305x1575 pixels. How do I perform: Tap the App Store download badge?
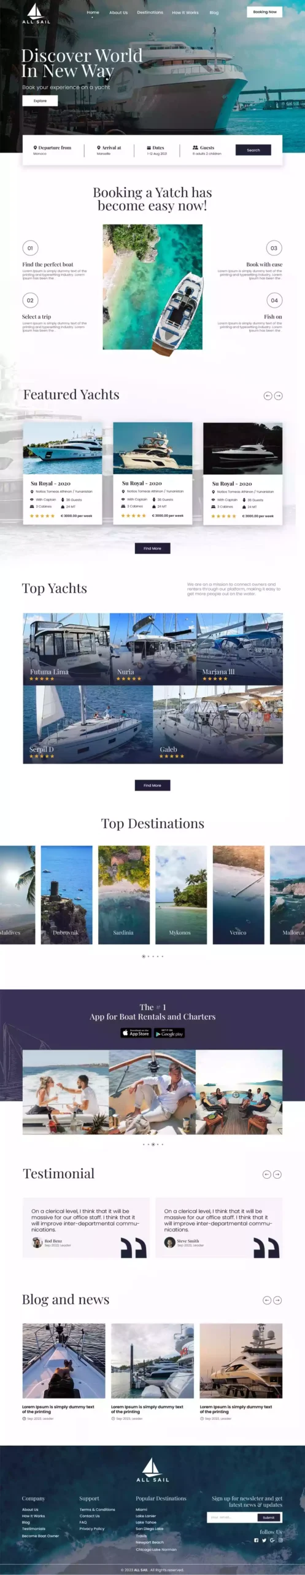tap(136, 1033)
